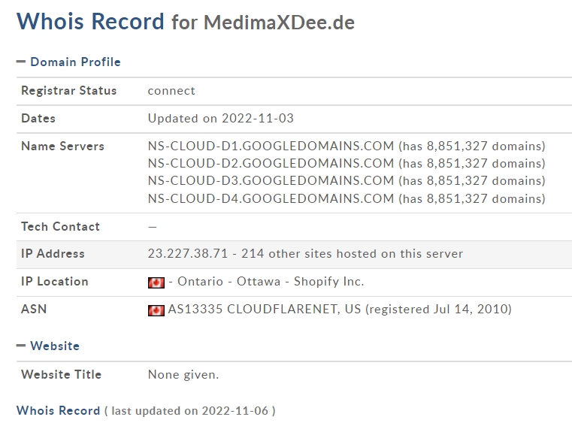Click the Whois Record last updated label
Viewport: 572px width, 423px height.
[58, 410]
